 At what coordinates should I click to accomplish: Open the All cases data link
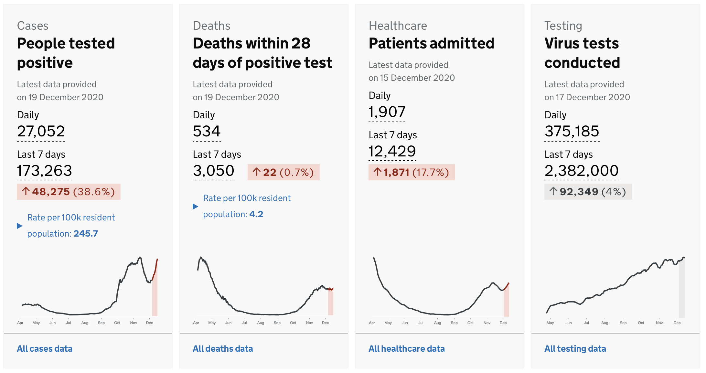[45, 349]
